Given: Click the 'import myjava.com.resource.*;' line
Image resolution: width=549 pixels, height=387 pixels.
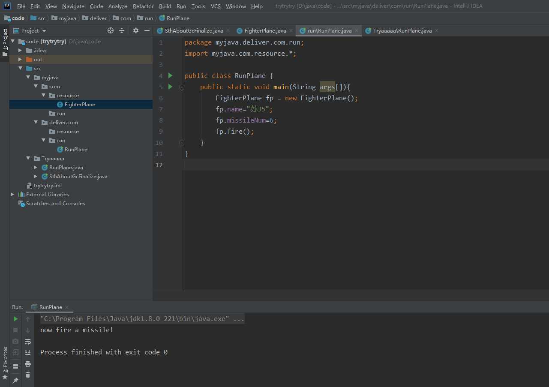Looking at the screenshot, I should tap(240, 54).
